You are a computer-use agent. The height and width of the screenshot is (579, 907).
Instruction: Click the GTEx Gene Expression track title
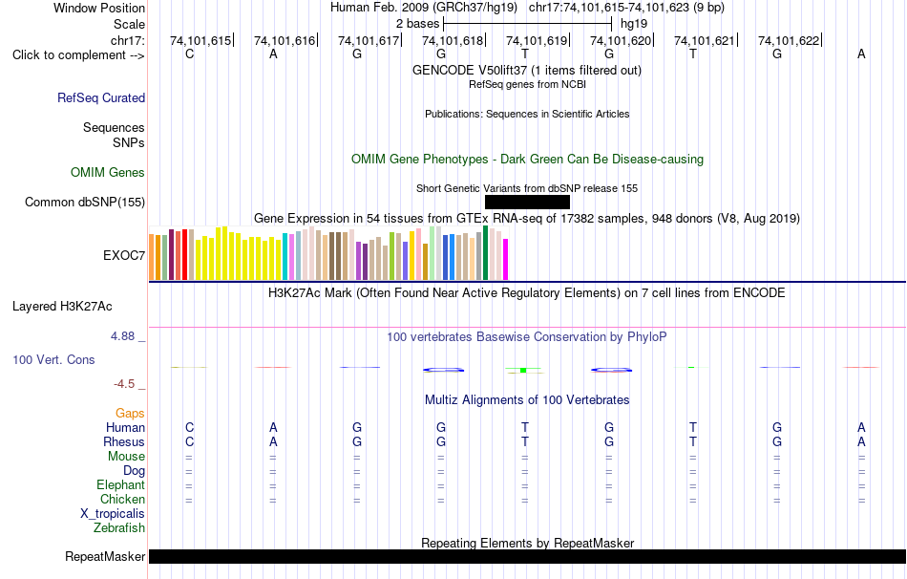[x=527, y=218]
